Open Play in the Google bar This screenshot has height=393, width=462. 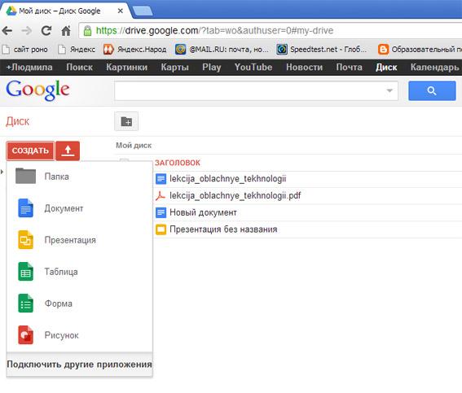click(x=212, y=68)
